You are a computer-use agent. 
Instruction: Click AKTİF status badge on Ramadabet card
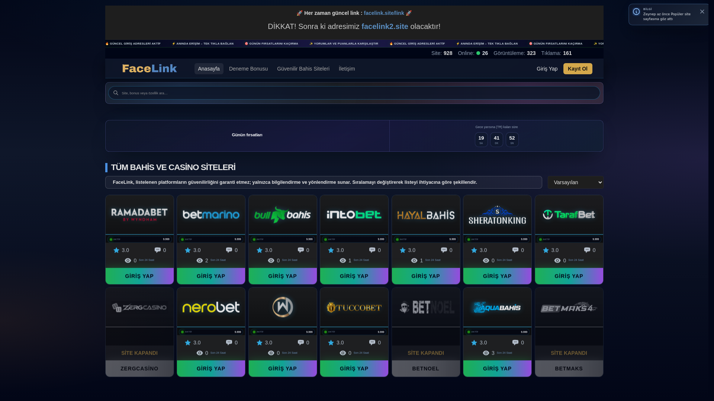point(115,239)
